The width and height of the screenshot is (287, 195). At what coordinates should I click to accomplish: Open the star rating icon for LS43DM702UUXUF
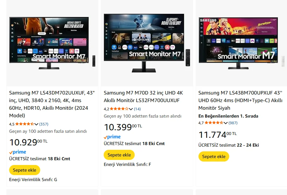(x=25, y=124)
